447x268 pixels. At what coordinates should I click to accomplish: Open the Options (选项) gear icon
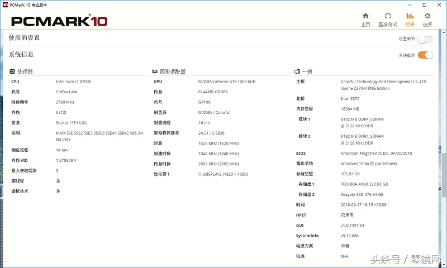coord(427,16)
